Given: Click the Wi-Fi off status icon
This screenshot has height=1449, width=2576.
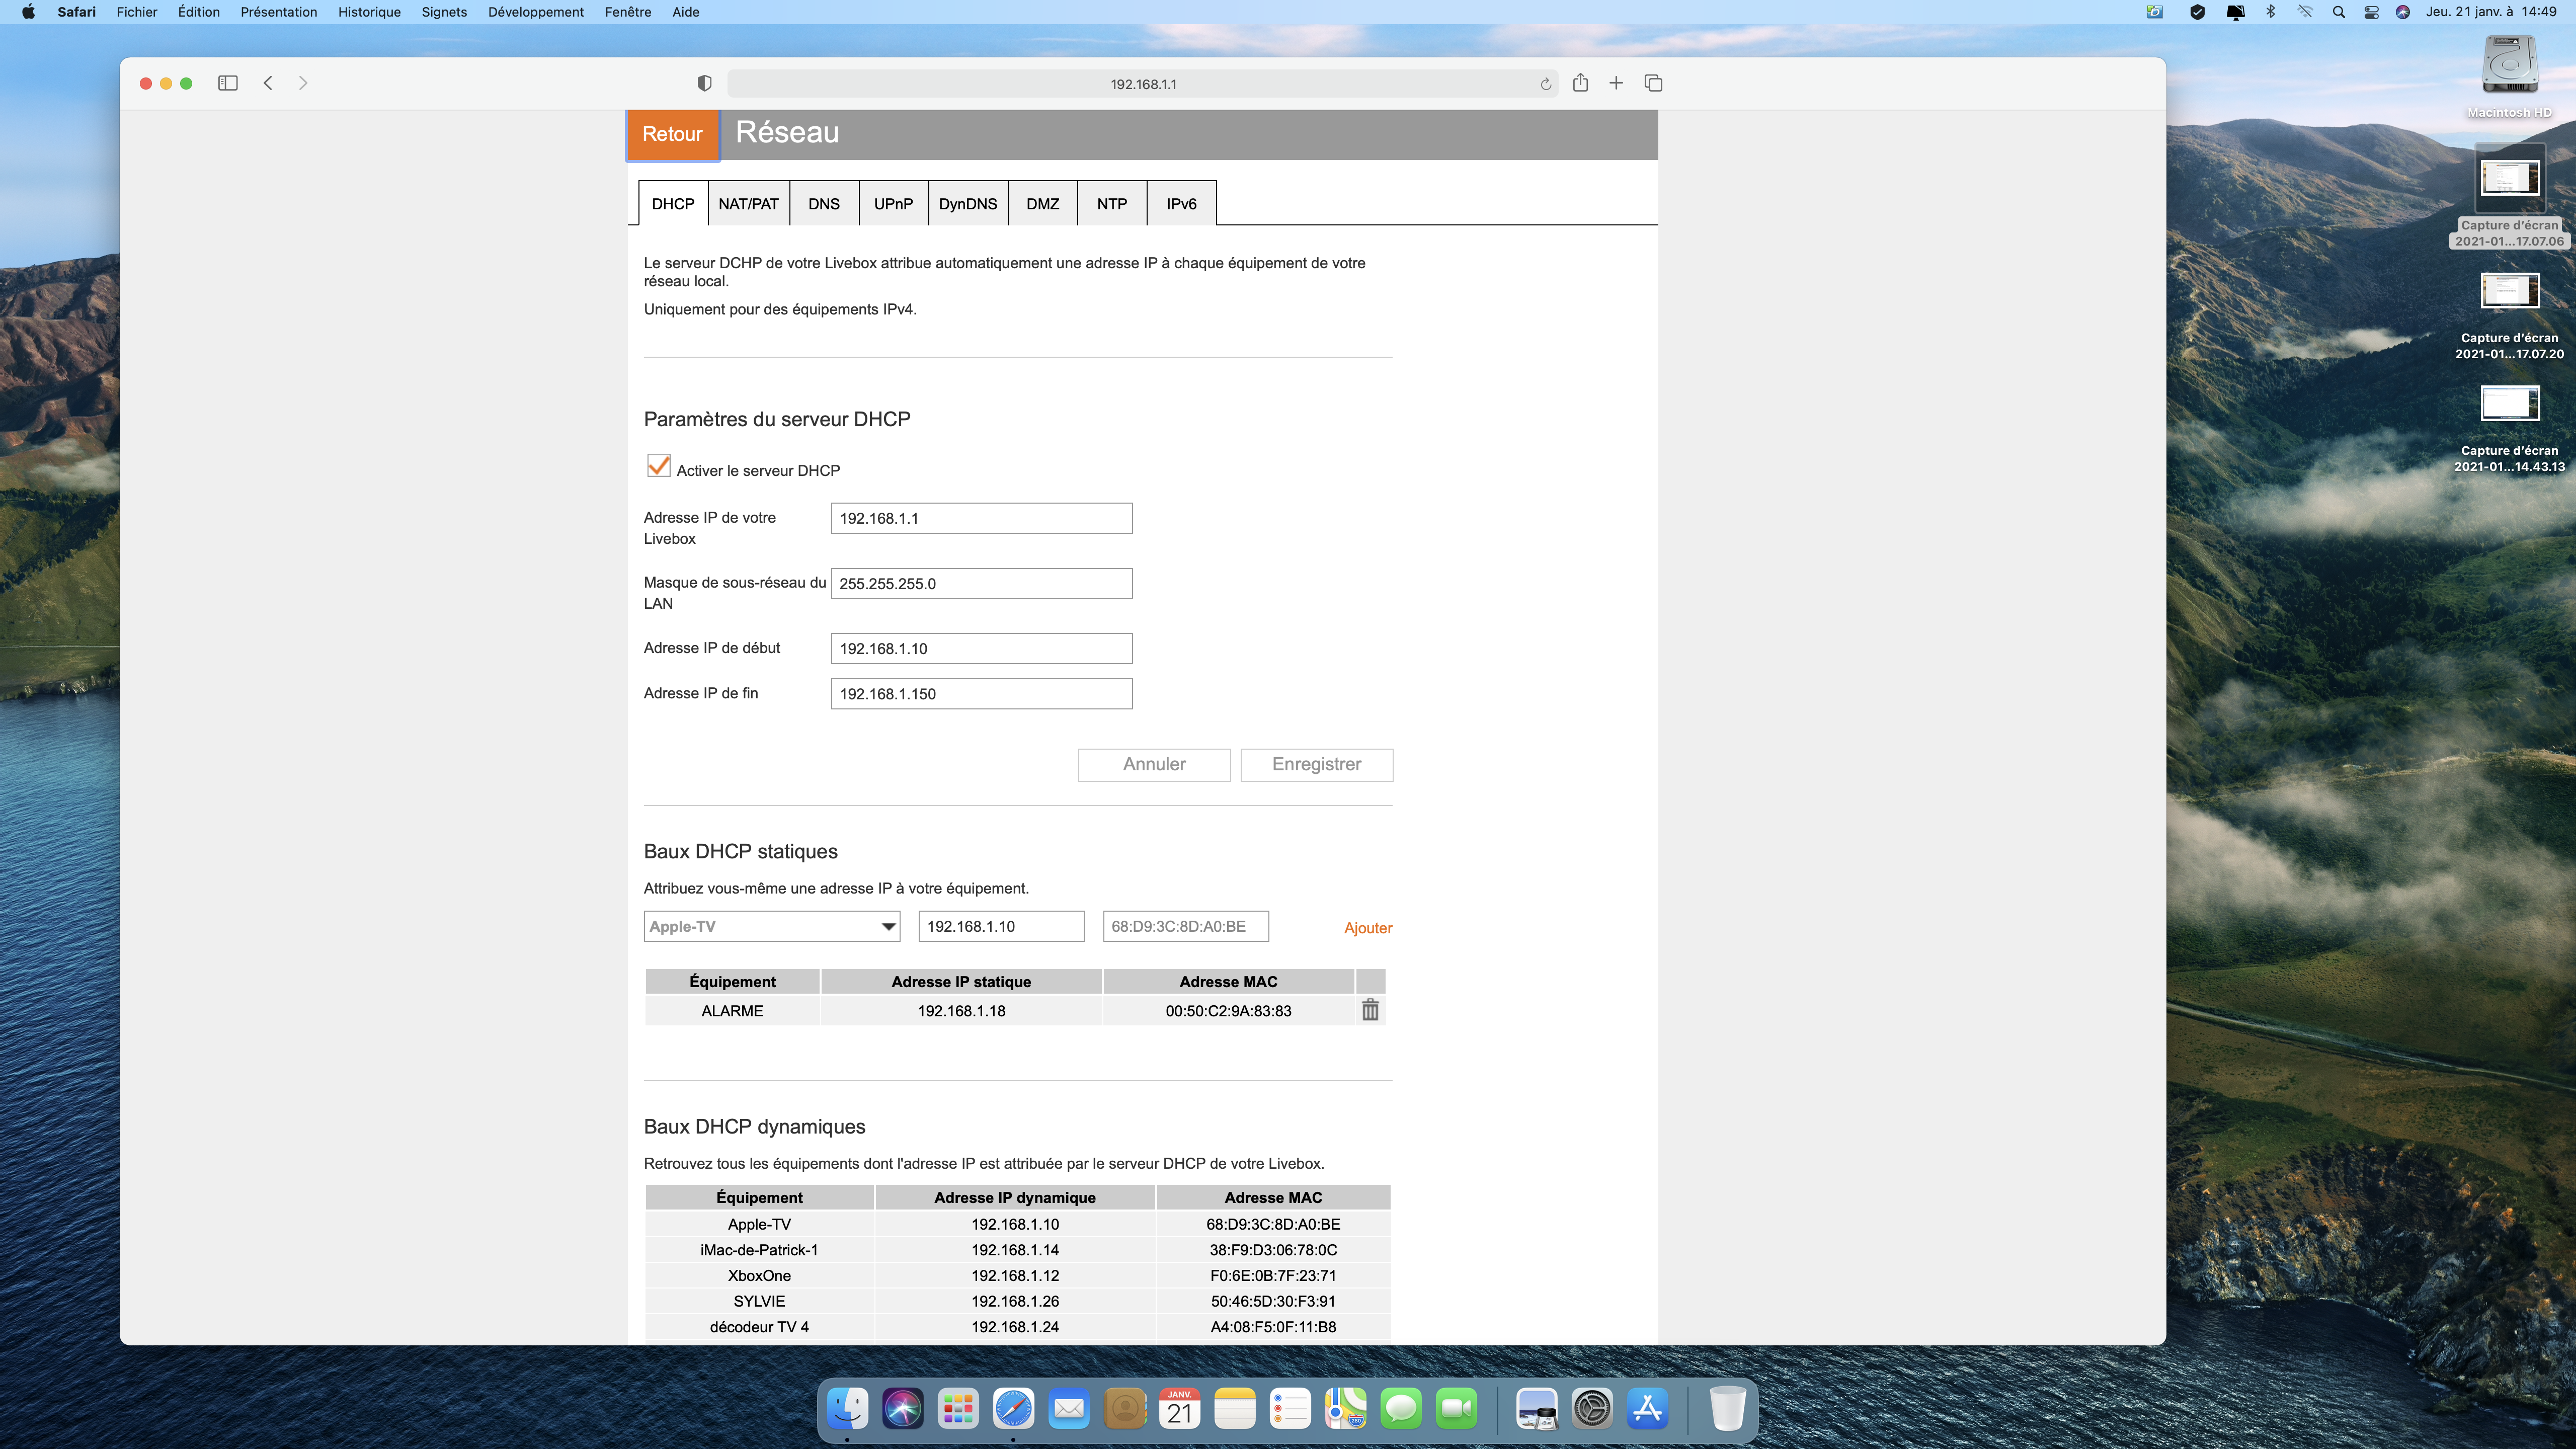Looking at the screenshot, I should 2305,12.
